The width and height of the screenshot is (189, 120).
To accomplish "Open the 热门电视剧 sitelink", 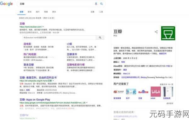I will (30, 54).
